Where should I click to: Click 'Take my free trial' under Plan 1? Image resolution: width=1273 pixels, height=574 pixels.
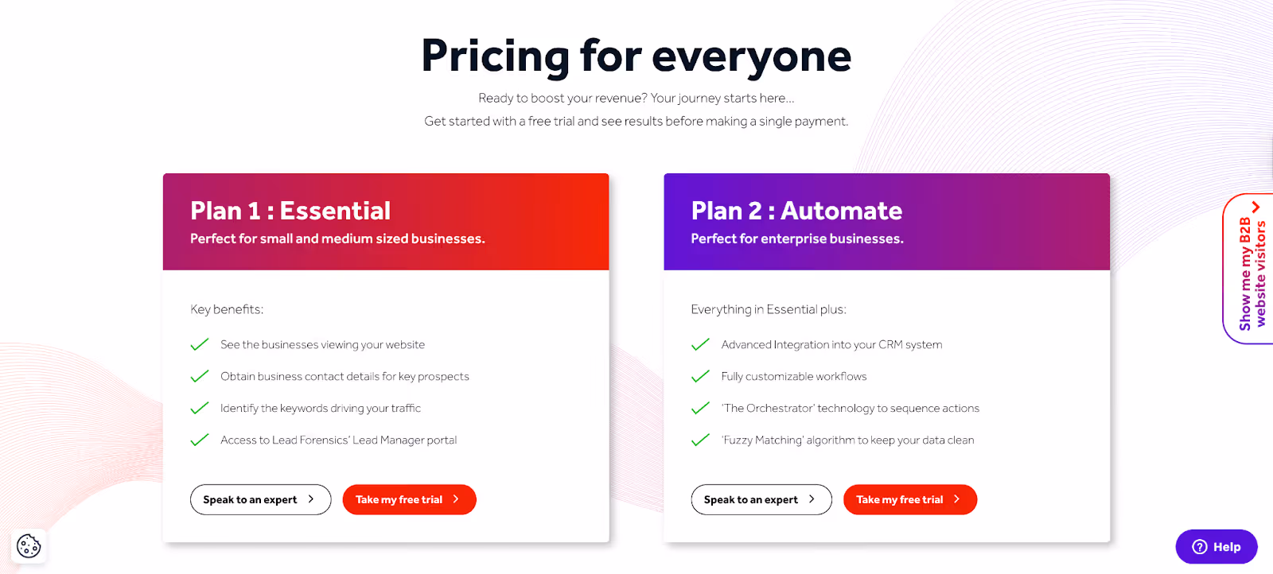click(409, 499)
